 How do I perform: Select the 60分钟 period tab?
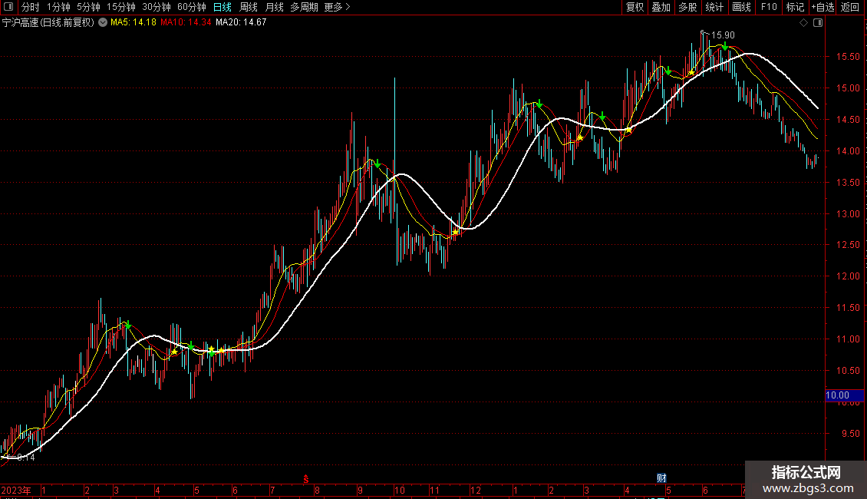pos(192,7)
